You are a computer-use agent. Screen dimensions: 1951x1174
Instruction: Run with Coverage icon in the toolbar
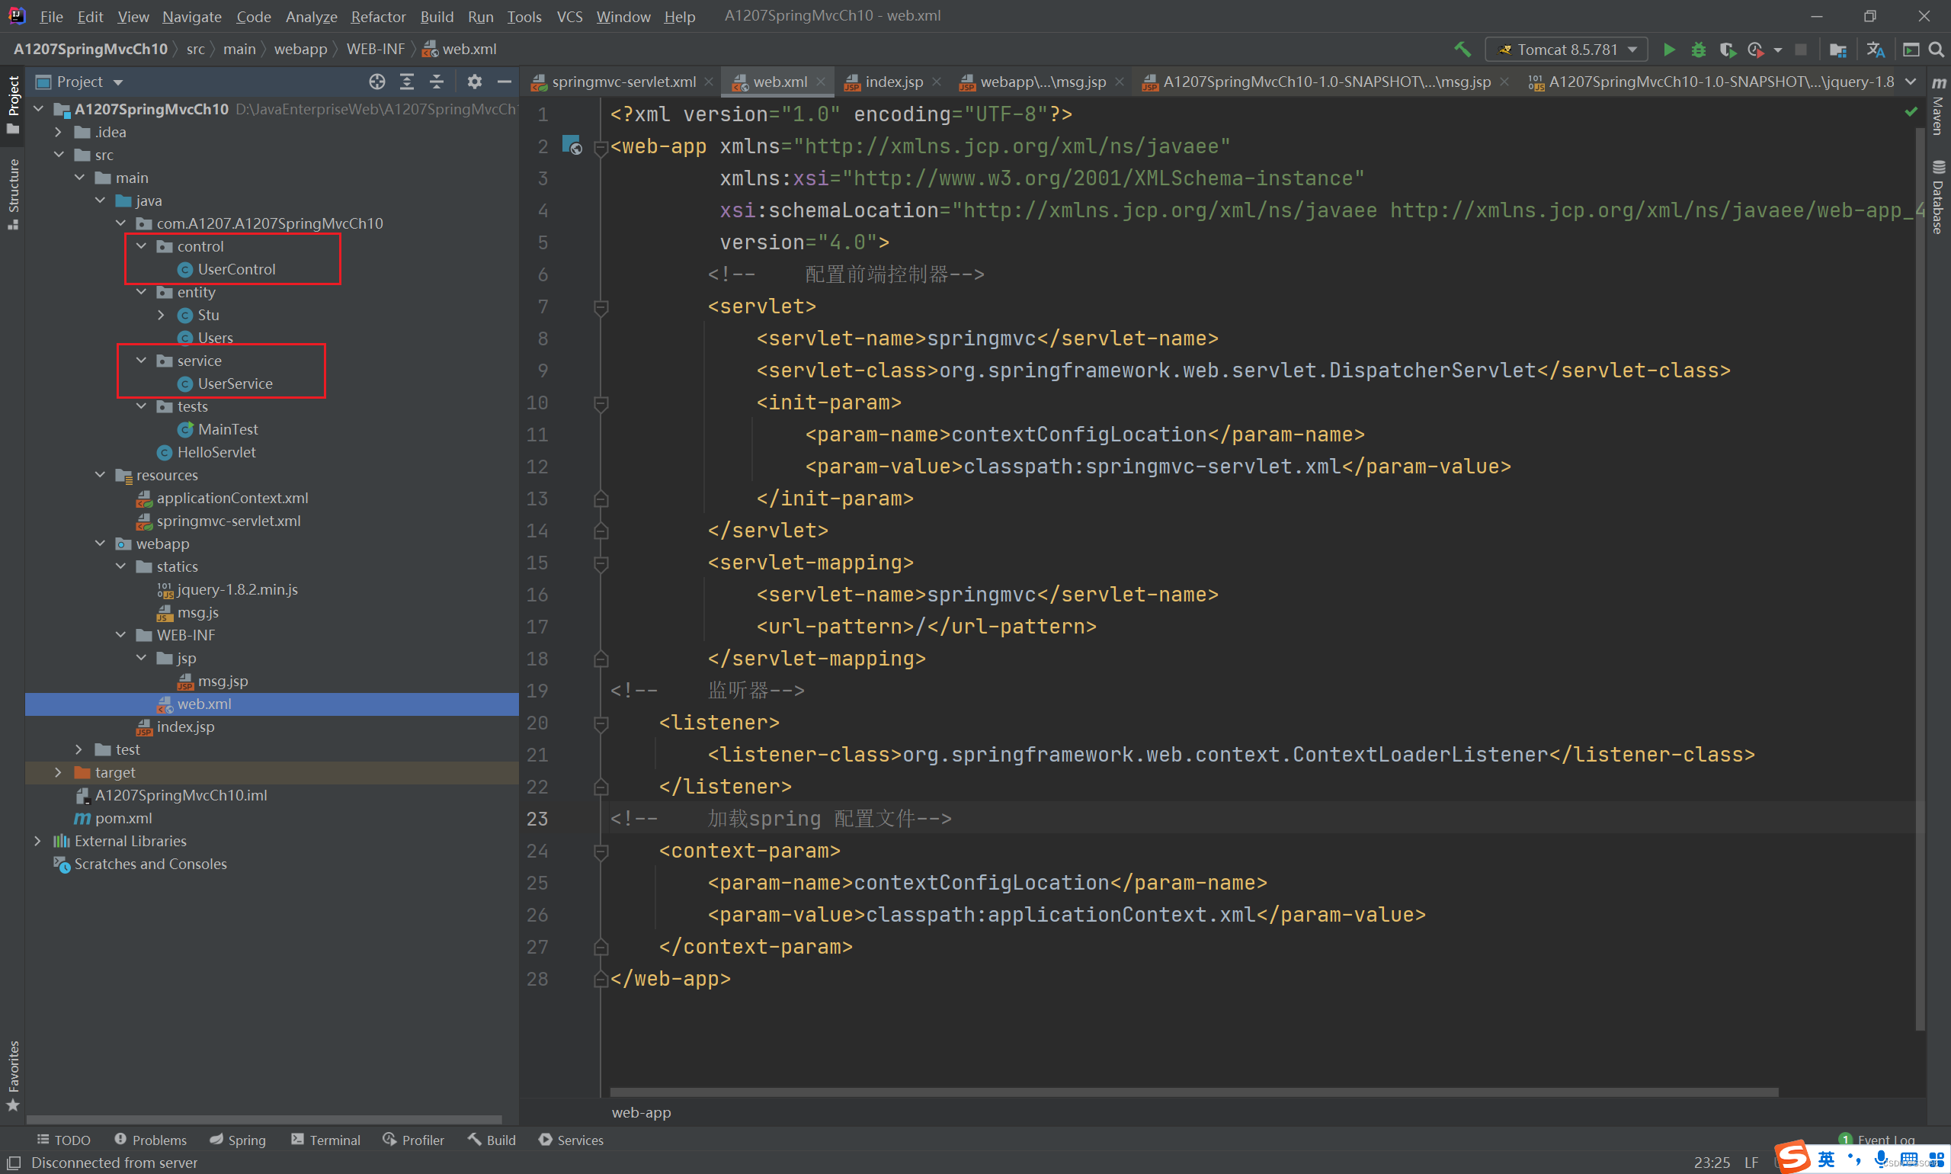[1727, 49]
